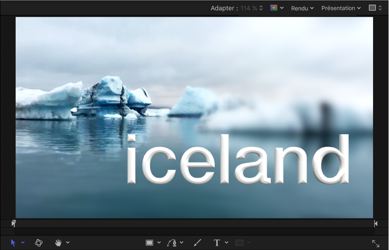Screen dimensions: 389x250
Task: Select the arrow Select/Transform tool
Action: click(13, 243)
